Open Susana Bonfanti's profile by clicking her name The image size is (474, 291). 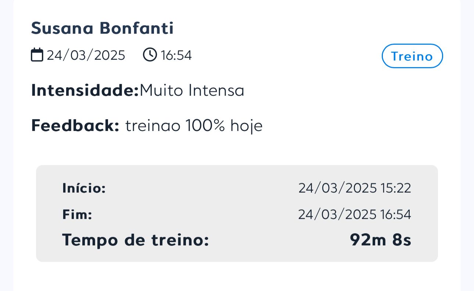tap(103, 28)
